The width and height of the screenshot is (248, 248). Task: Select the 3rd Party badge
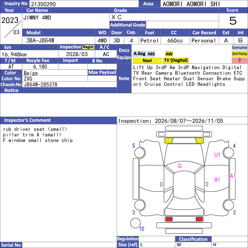tap(239, 54)
